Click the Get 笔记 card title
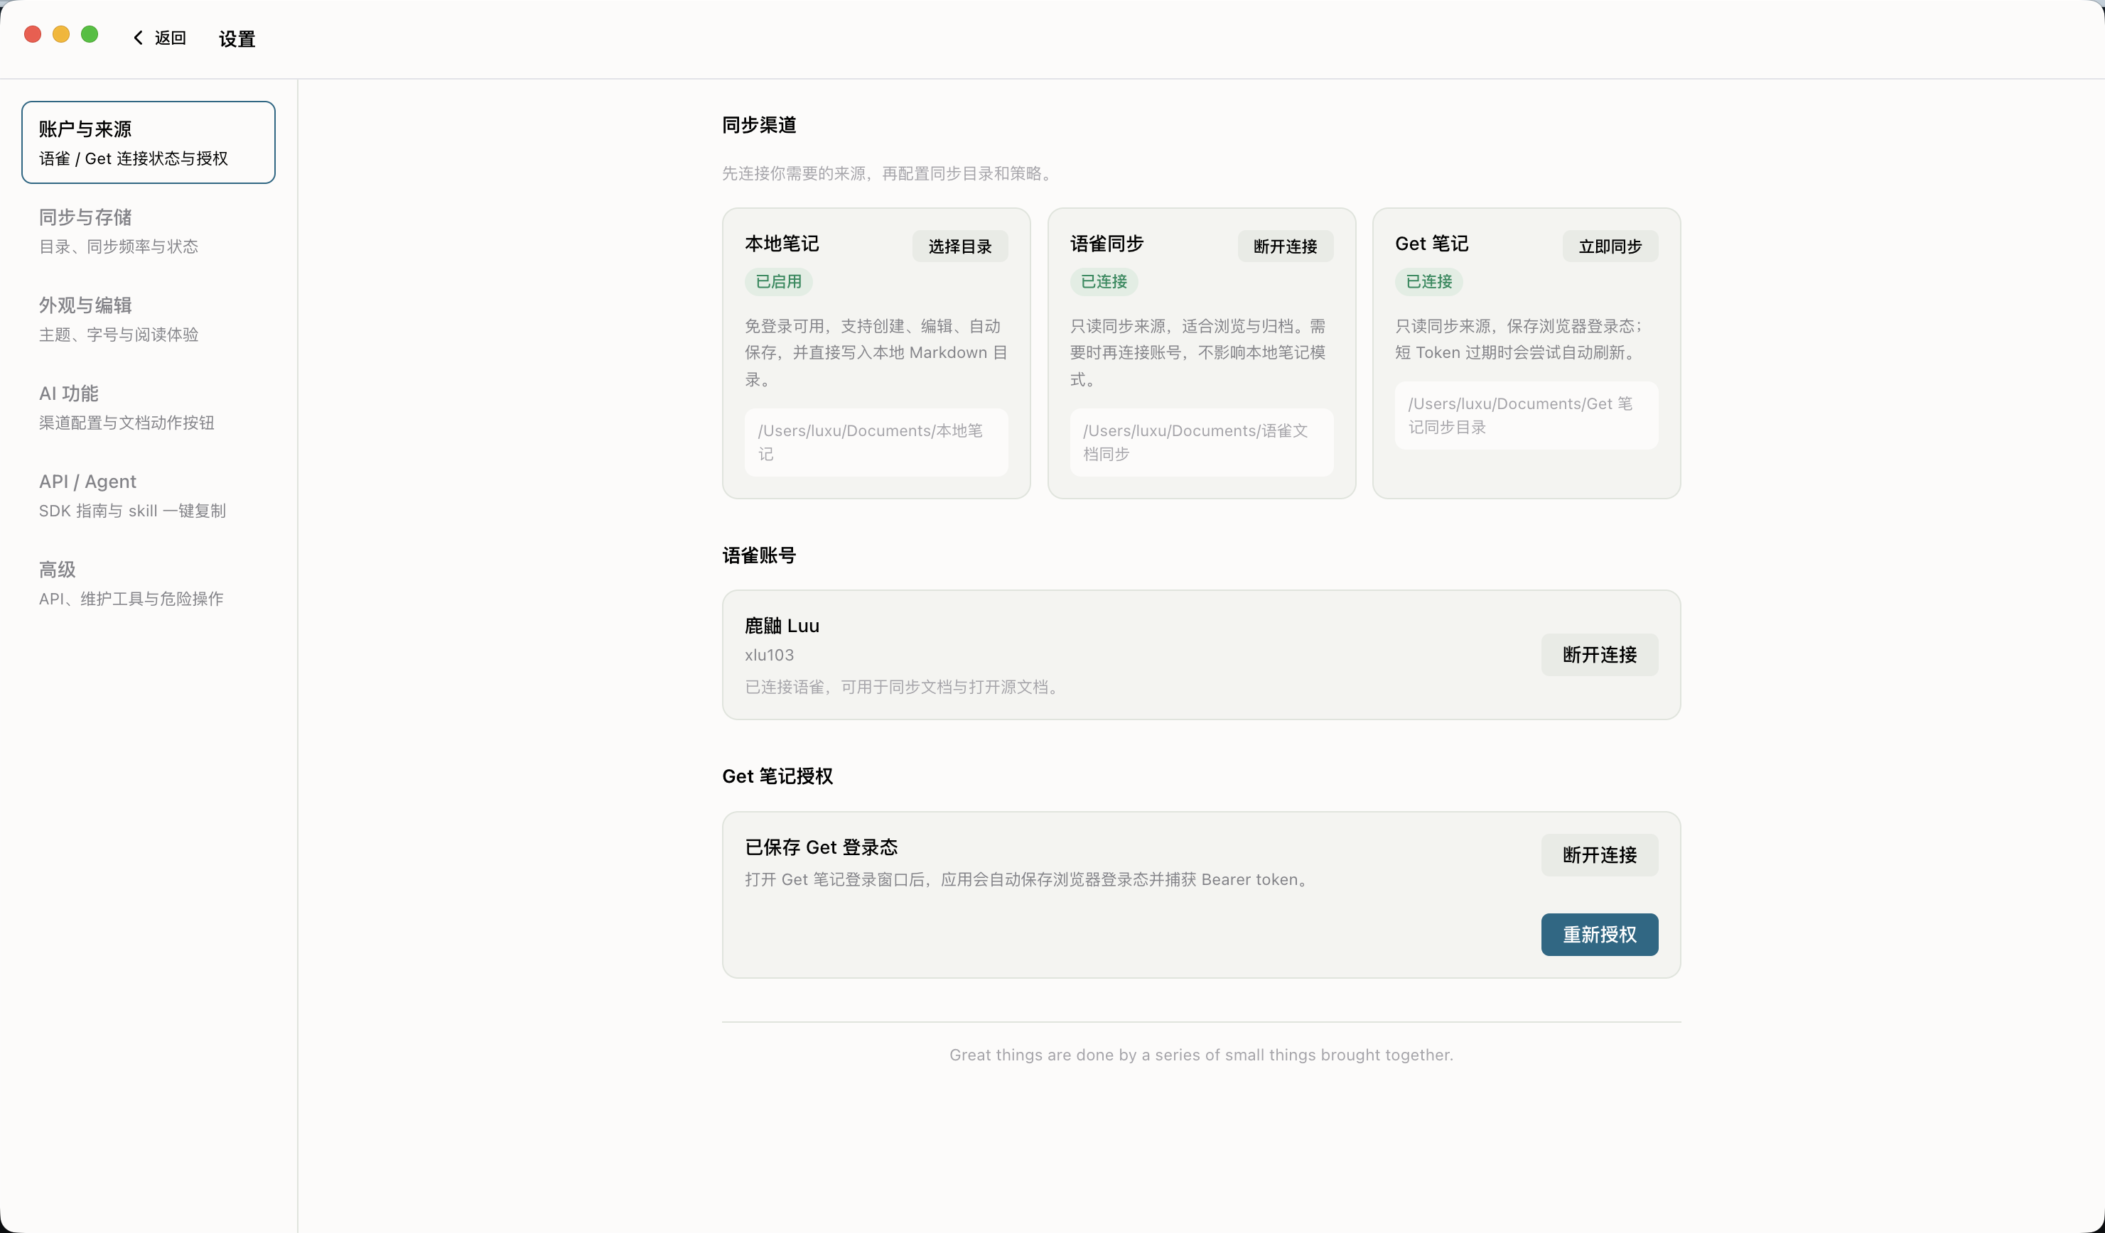This screenshot has width=2105, height=1233. [x=1432, y=244]
